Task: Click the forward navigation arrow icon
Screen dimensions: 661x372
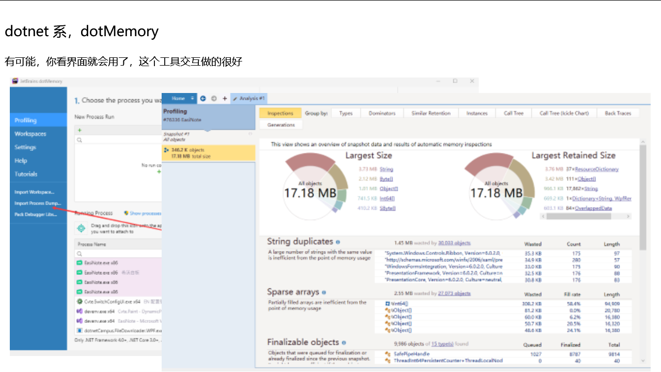Action: (x=213, y=99)
